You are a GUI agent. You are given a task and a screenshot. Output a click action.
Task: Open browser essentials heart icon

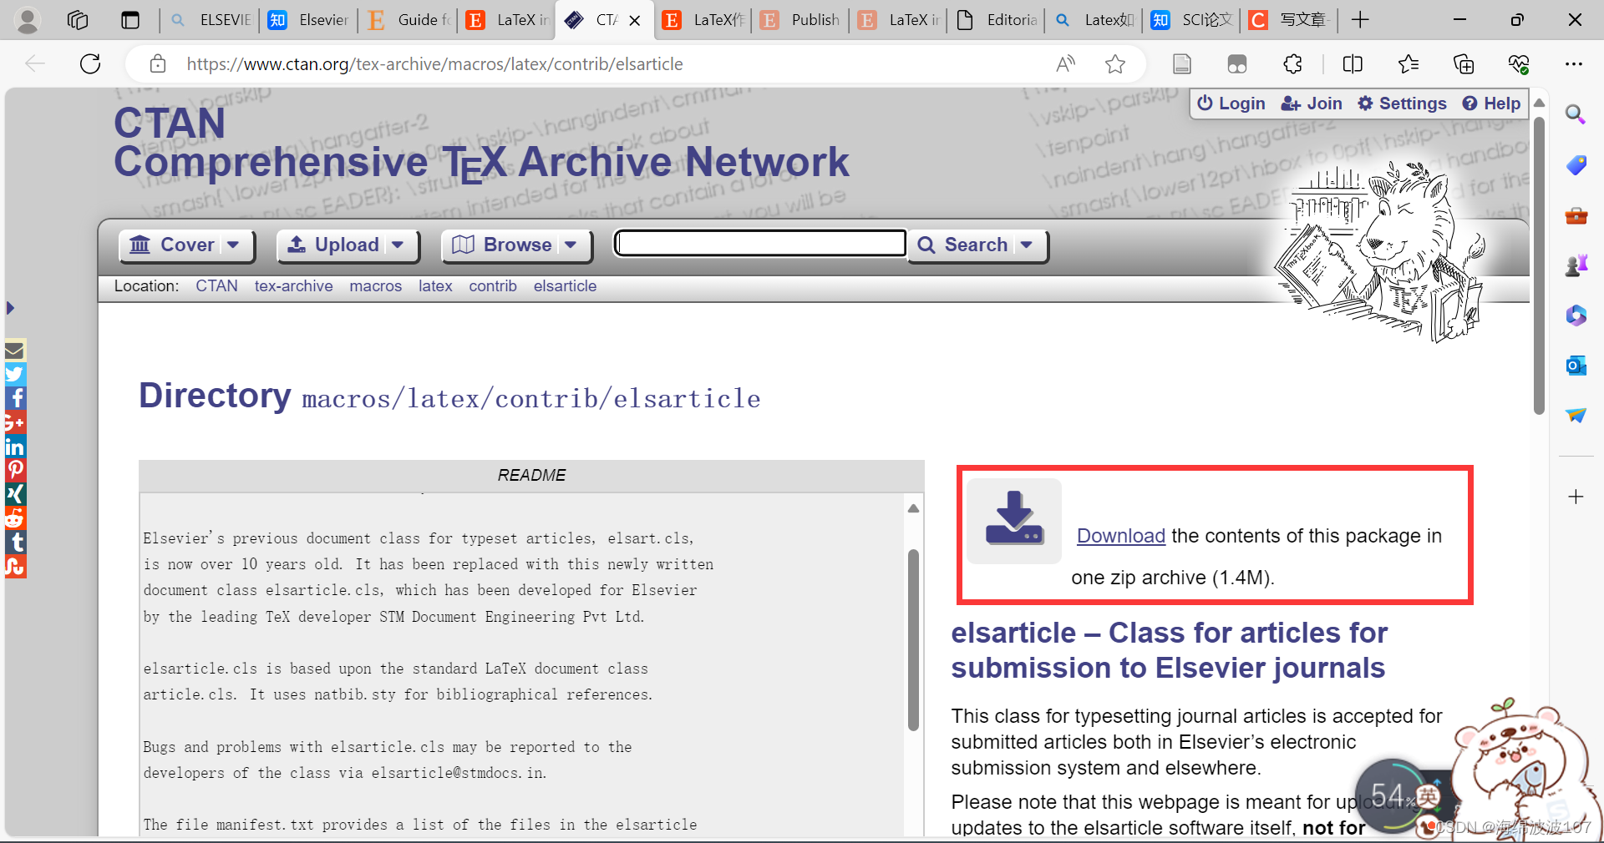[x=1519, y=63]
